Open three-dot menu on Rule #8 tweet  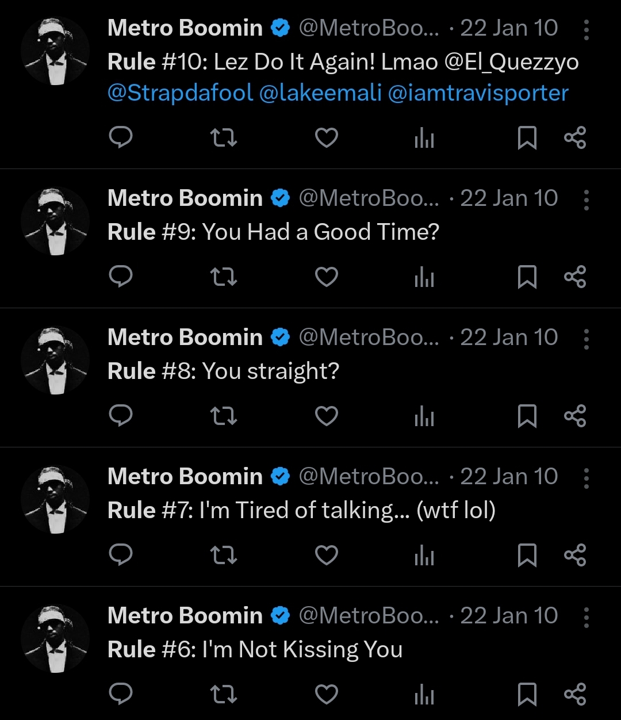[586, 339]
